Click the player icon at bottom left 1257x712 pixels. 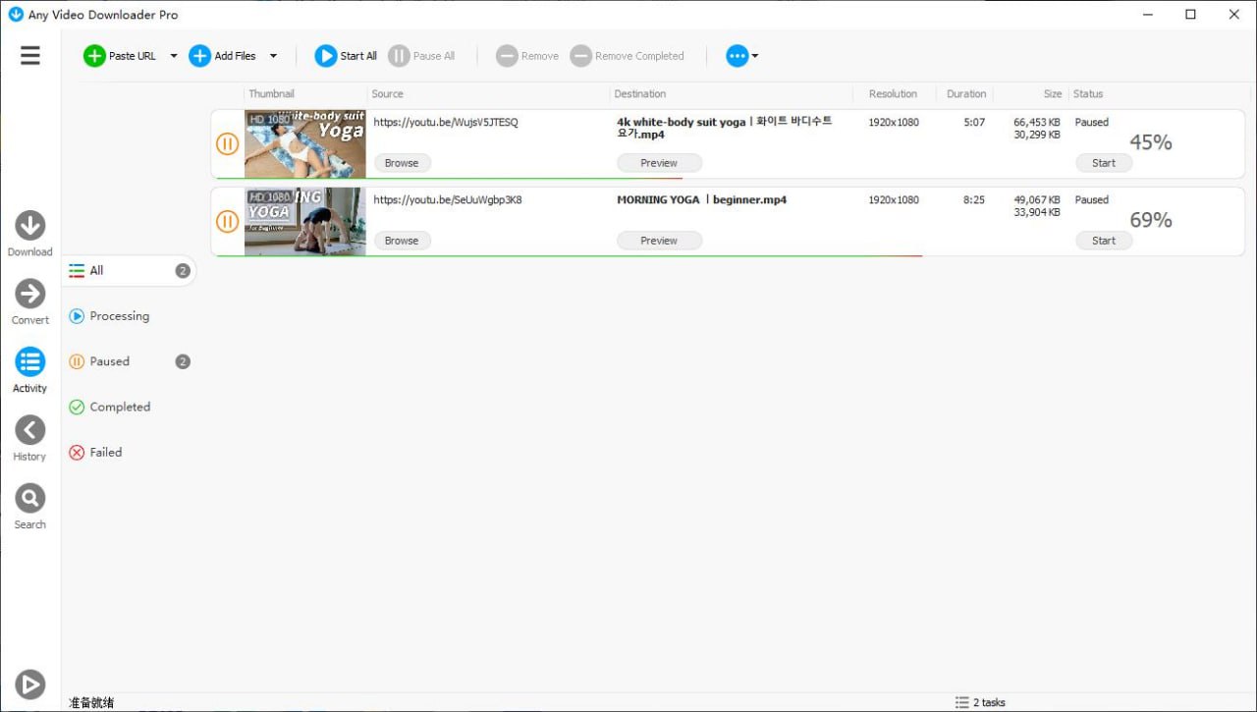[29, 685]
